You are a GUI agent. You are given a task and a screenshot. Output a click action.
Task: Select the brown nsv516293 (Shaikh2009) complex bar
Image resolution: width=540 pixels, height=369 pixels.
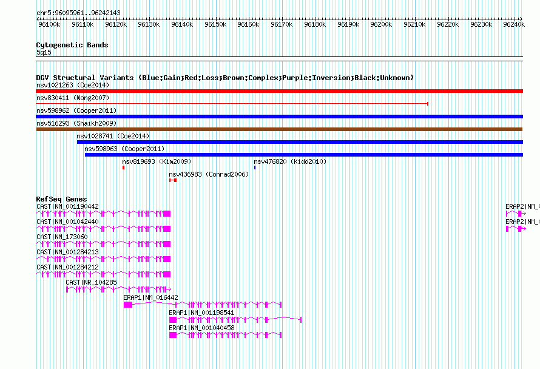[279, 129]
